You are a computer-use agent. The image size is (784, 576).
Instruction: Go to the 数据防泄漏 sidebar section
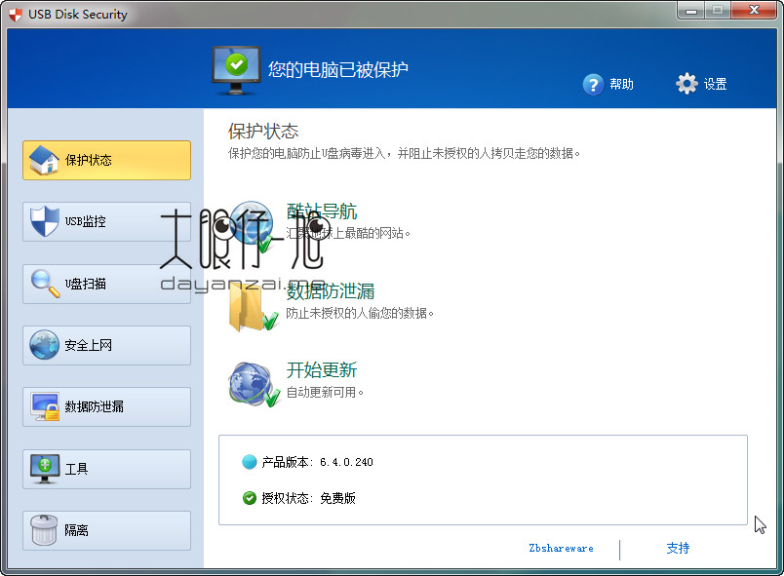(x=106, y=406)
